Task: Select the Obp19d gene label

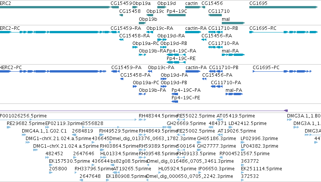Action: click(x=166, y=3)
